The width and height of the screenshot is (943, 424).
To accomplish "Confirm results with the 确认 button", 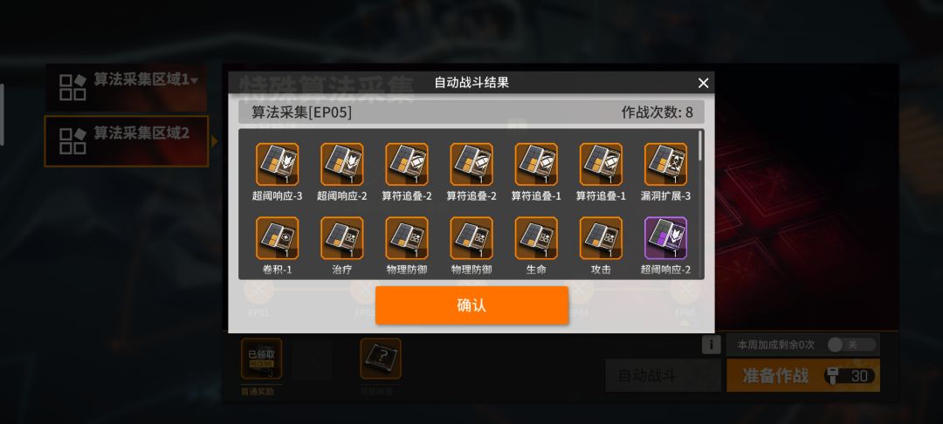I will click(x=472, y=305).
